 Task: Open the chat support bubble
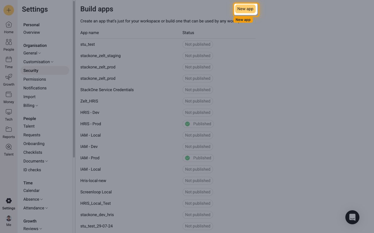point(352,217)
